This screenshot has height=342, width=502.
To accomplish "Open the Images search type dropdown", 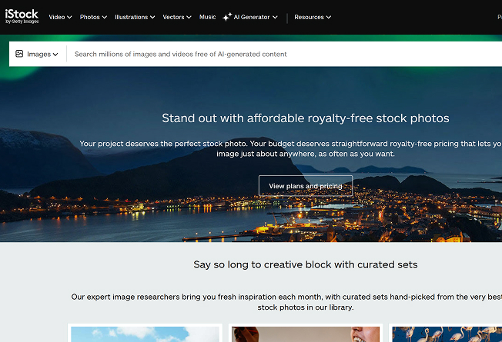I will [37, 54].
